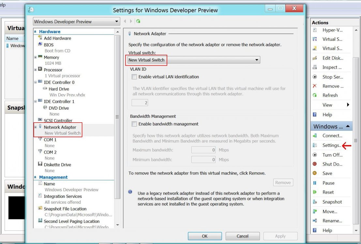The image size is (361, 244).
Task: Click the green Reset icon
Action: pyautogui.click(x=315, y=192)
